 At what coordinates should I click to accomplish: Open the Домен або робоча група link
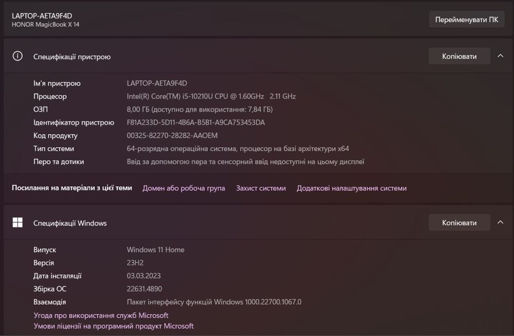[x=184, y=188]
